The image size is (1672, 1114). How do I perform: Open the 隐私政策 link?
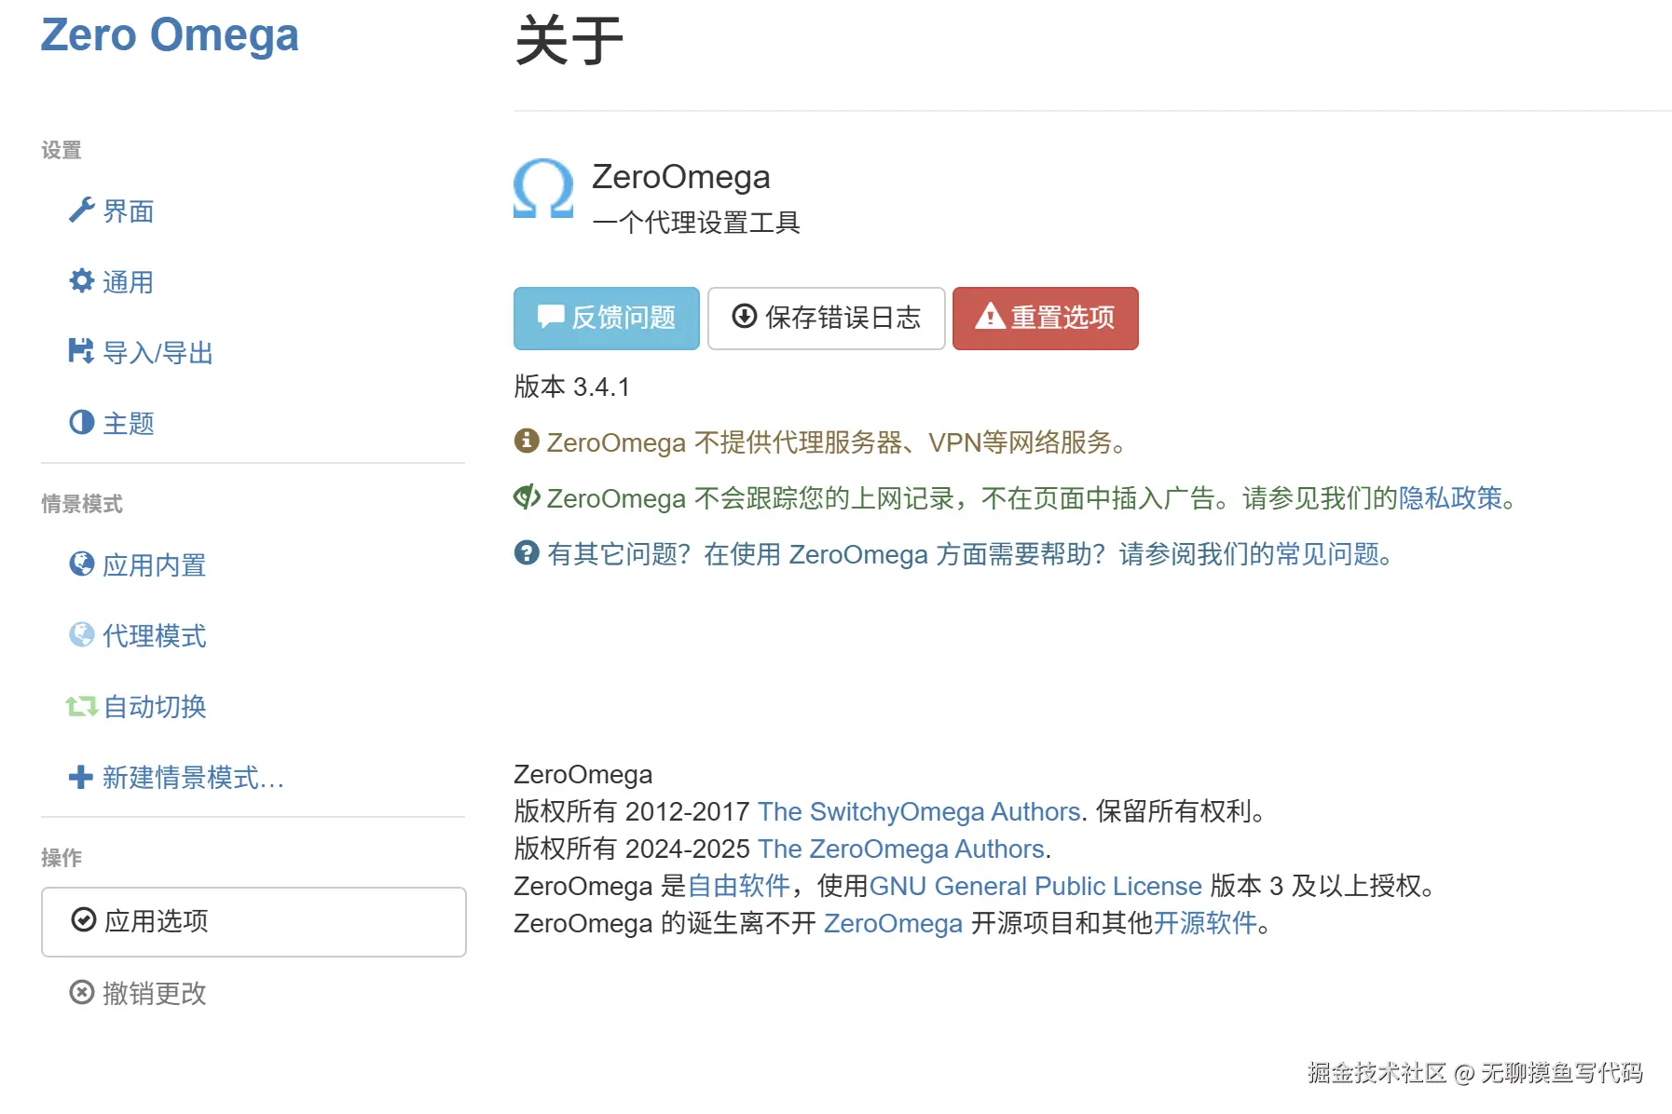pyautogui.click(x=1451, y=498)
